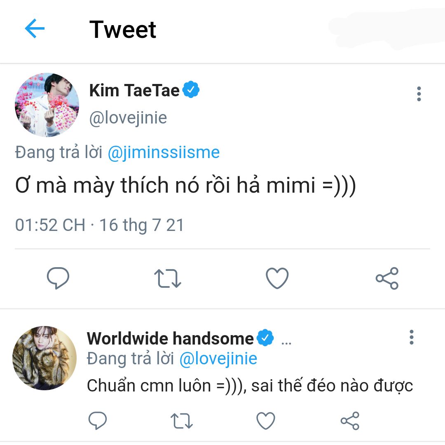Retweet Worldwide handsome's reply
Viewport: 445px width, 445px height.
(181, 421)
